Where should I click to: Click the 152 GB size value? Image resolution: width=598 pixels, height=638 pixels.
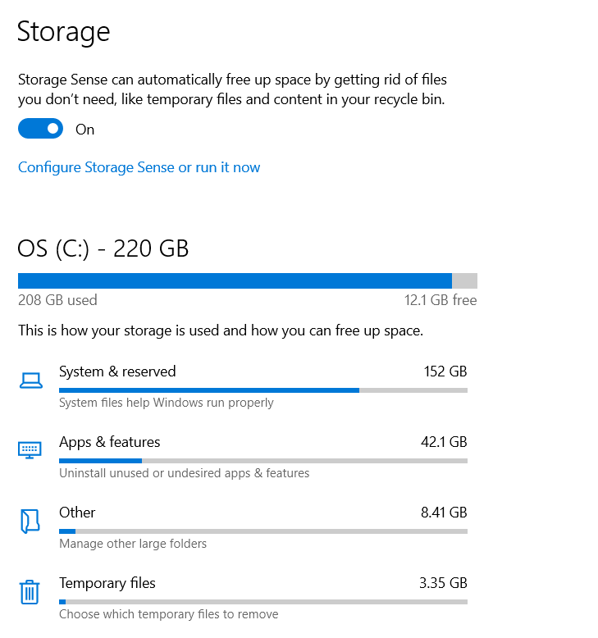pos(445,371)
